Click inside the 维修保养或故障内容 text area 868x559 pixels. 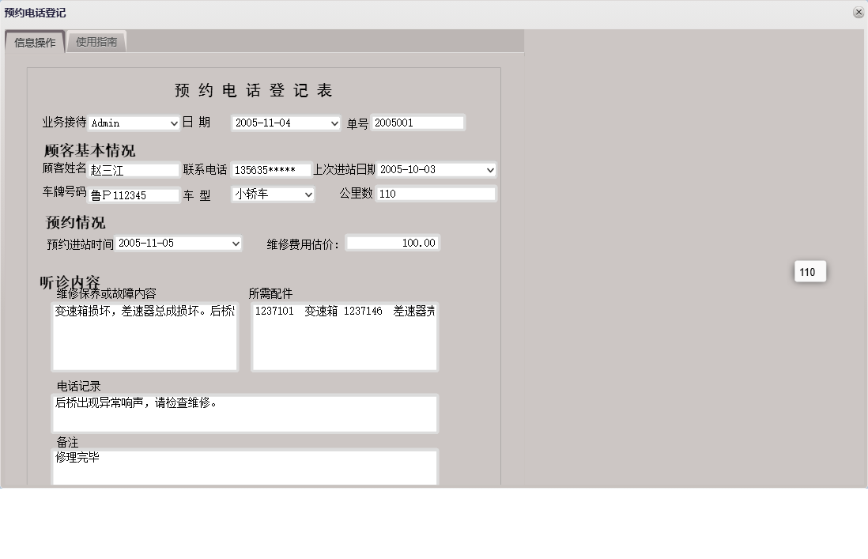[x=145, y=335]
